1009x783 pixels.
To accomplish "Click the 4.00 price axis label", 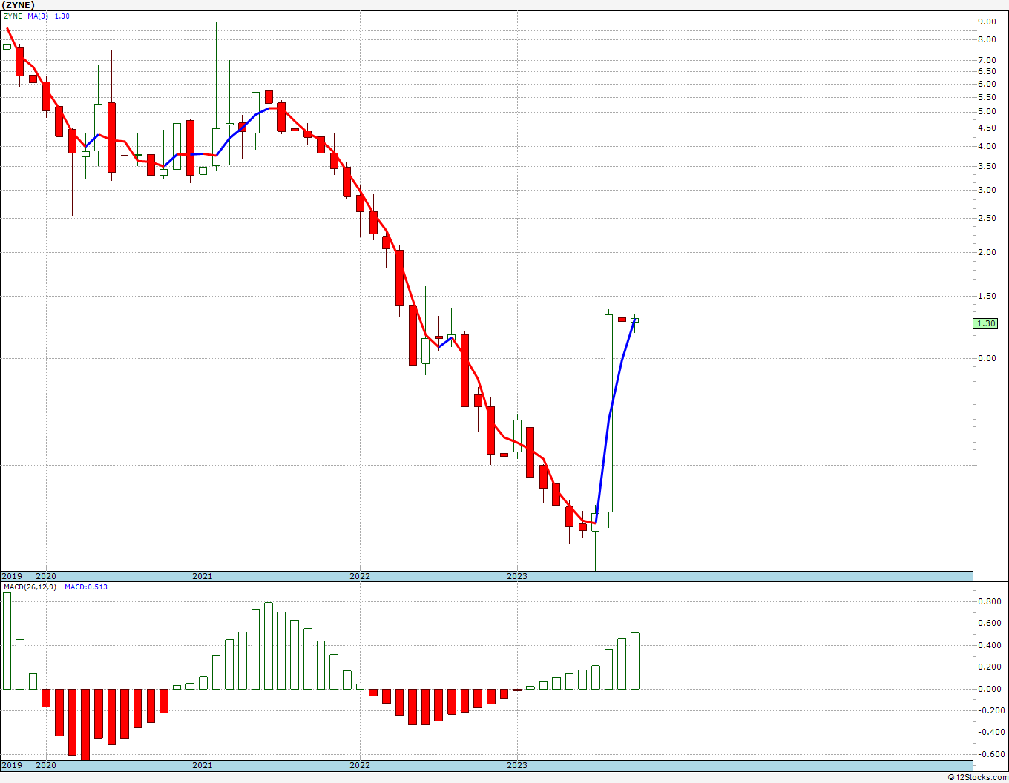I will pyautogui.click(x=986, y=146).
